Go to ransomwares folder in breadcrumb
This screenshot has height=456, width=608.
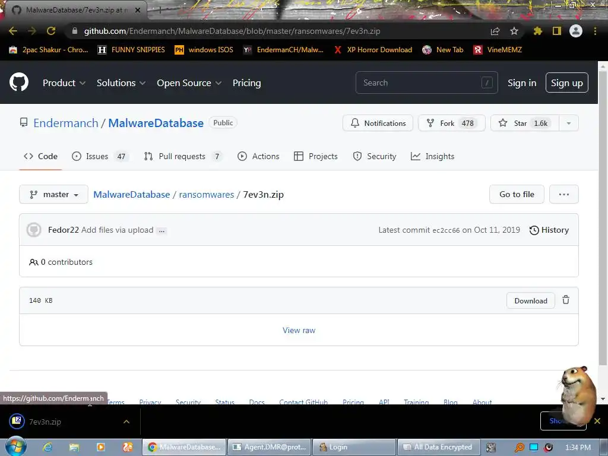(206, 194)
